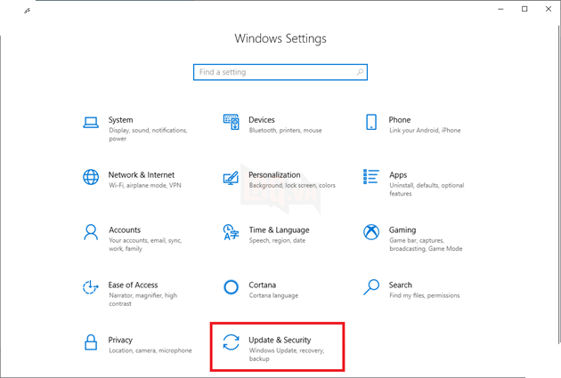Open the Apps list icon
561x378 pixels.
point(371,176)
